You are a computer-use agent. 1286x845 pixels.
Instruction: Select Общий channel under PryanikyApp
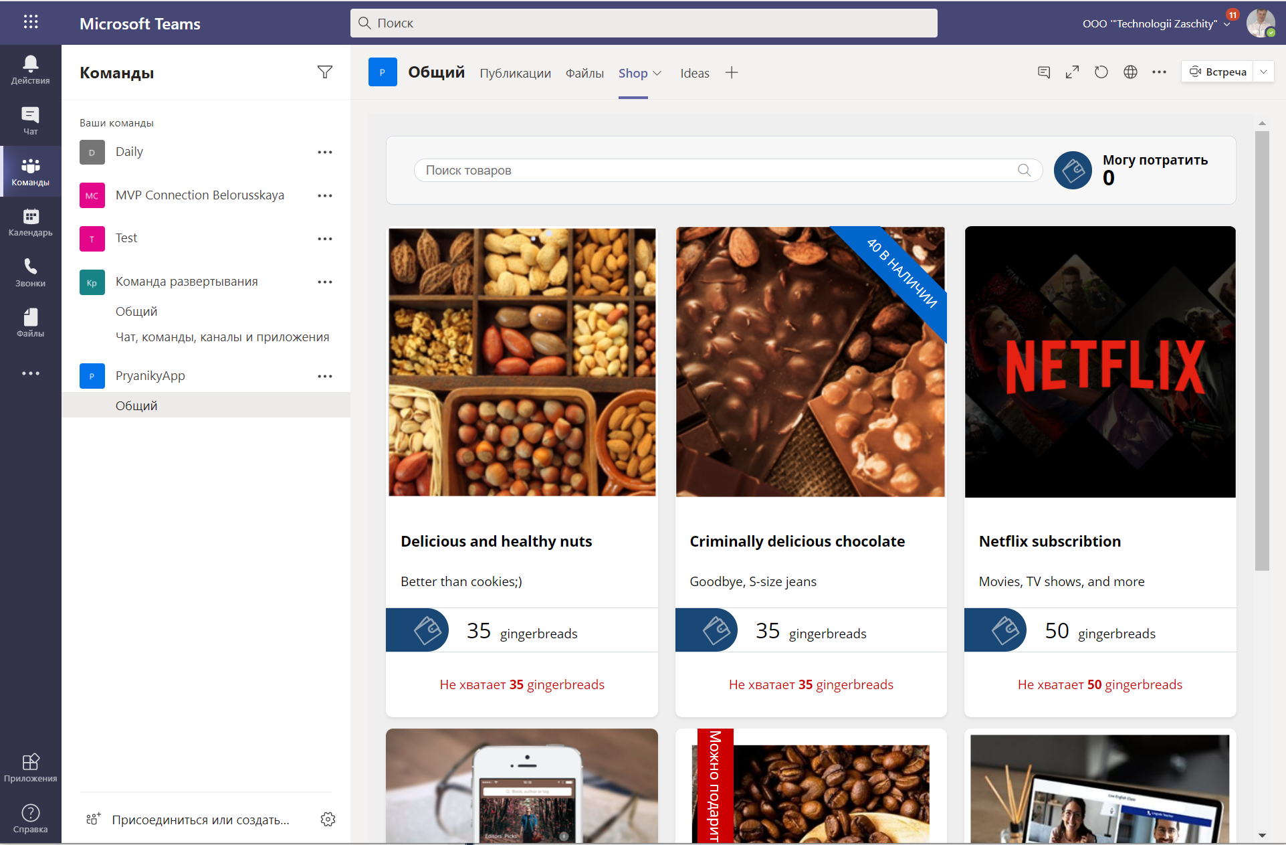207,405
